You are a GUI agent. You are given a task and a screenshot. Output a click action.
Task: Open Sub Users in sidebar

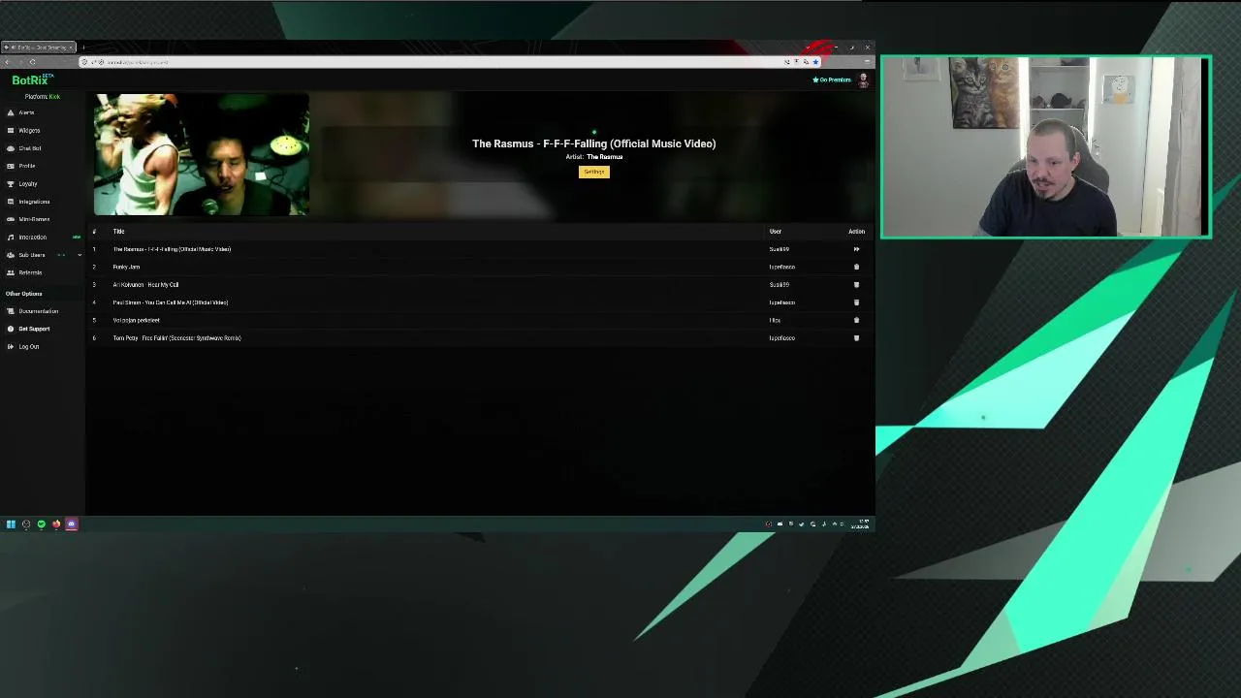[x=31, y=255]
